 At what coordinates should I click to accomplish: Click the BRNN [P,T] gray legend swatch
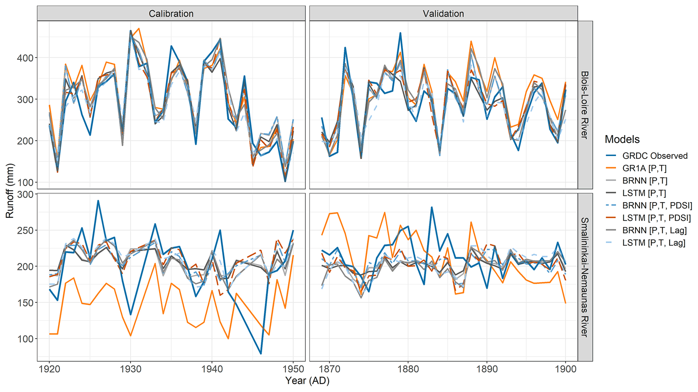611,181
